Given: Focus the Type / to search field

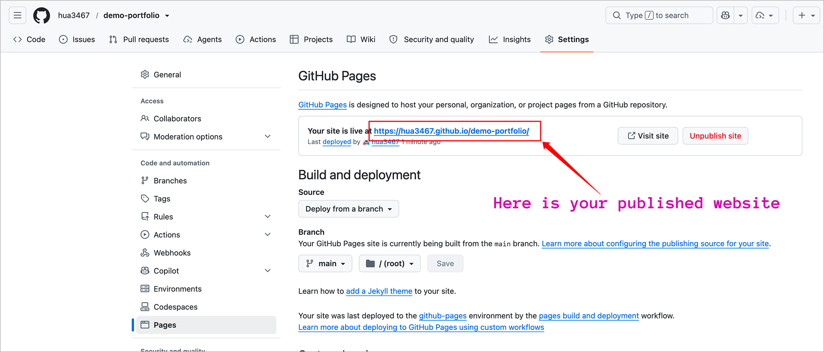Looking at the screenshot, I should tap(659, 15).
